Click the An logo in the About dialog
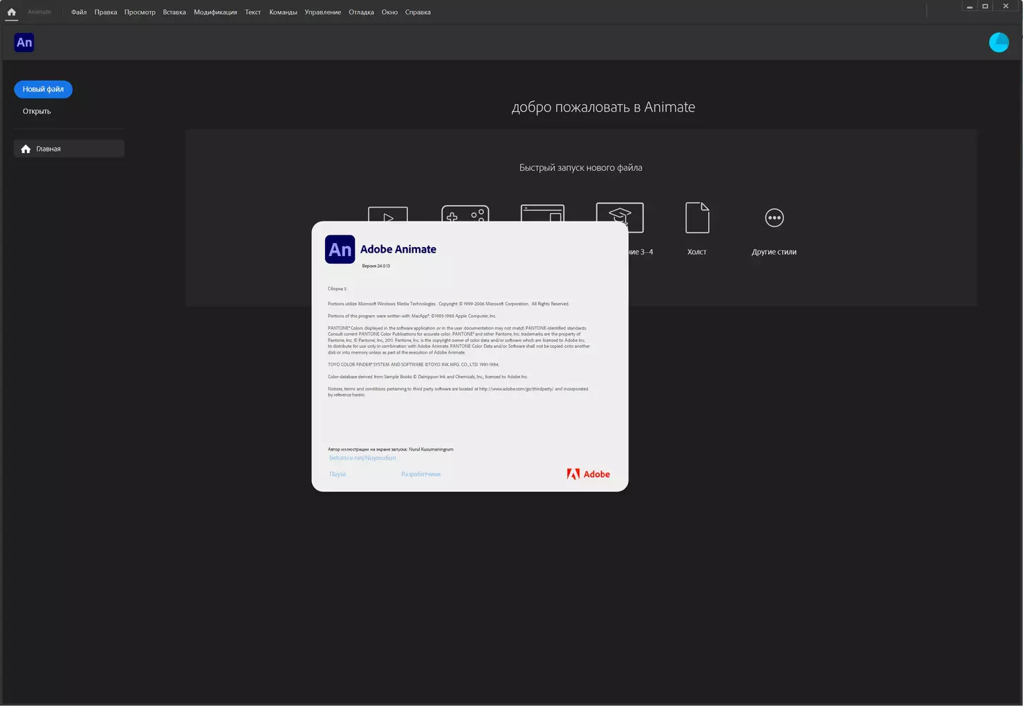Screen dimensions: 1023x706 point(340,249)
